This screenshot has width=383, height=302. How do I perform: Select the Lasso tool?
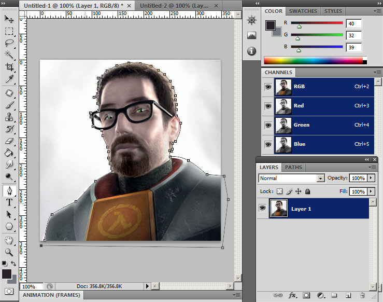click(x=9, y=43)
